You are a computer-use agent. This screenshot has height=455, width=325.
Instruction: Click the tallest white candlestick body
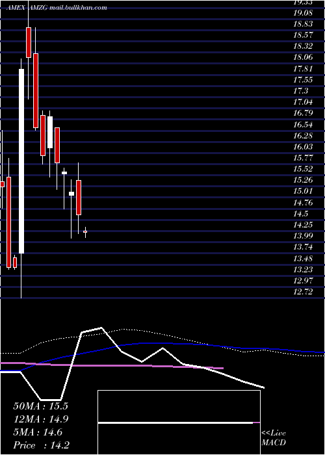21,161
